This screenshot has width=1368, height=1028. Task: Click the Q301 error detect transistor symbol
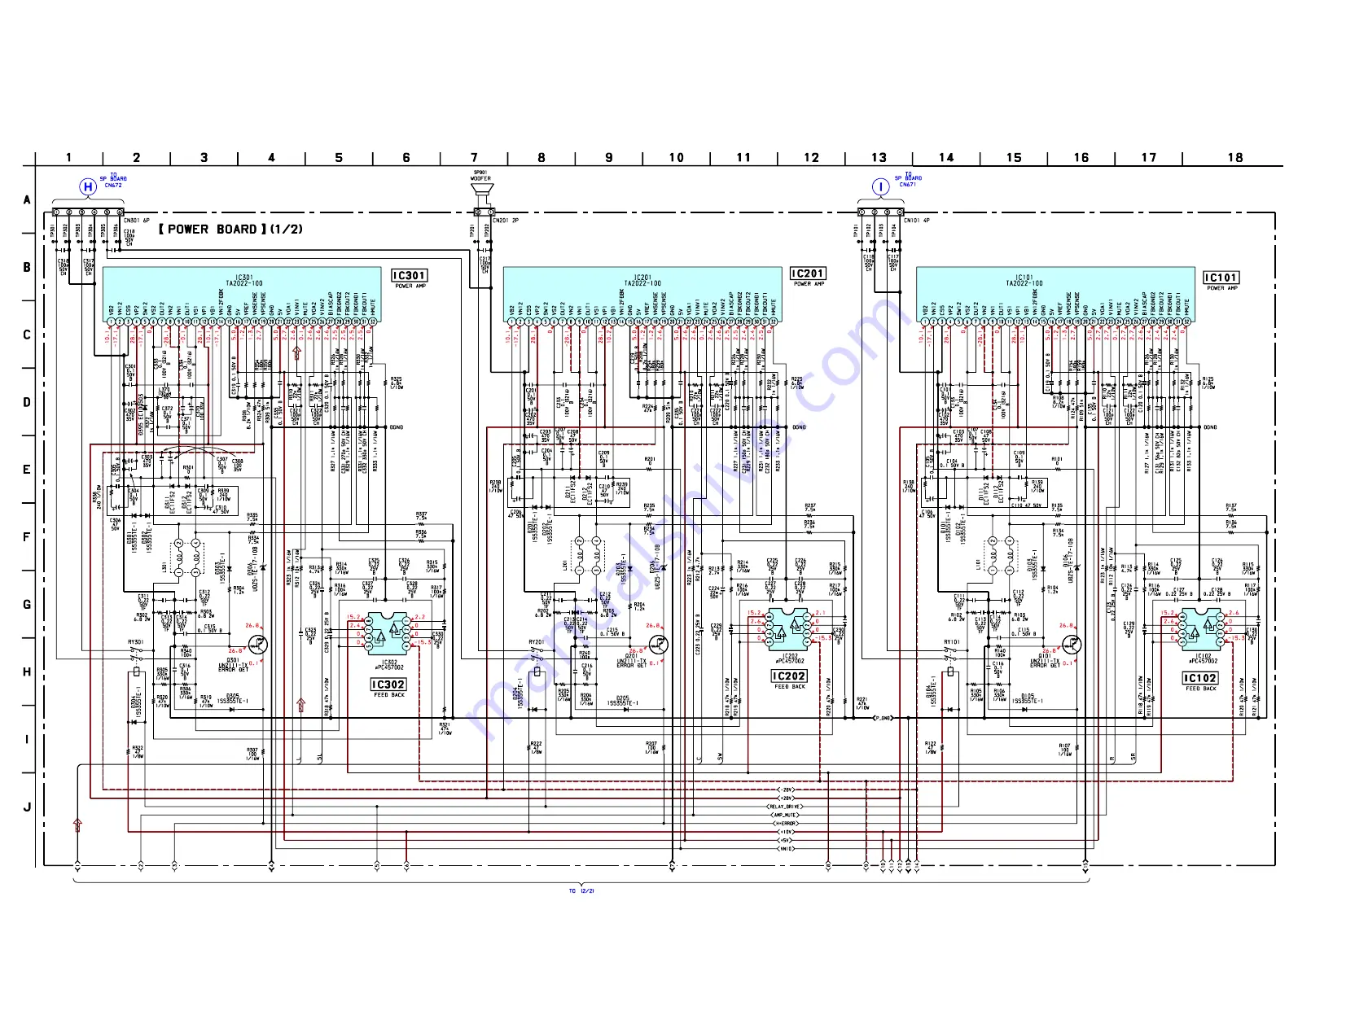[x=257, y=644]
